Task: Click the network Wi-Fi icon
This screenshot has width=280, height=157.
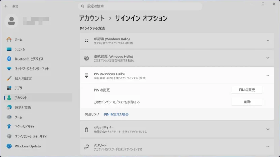Action: pyautogui.click(x=9, y=69)
